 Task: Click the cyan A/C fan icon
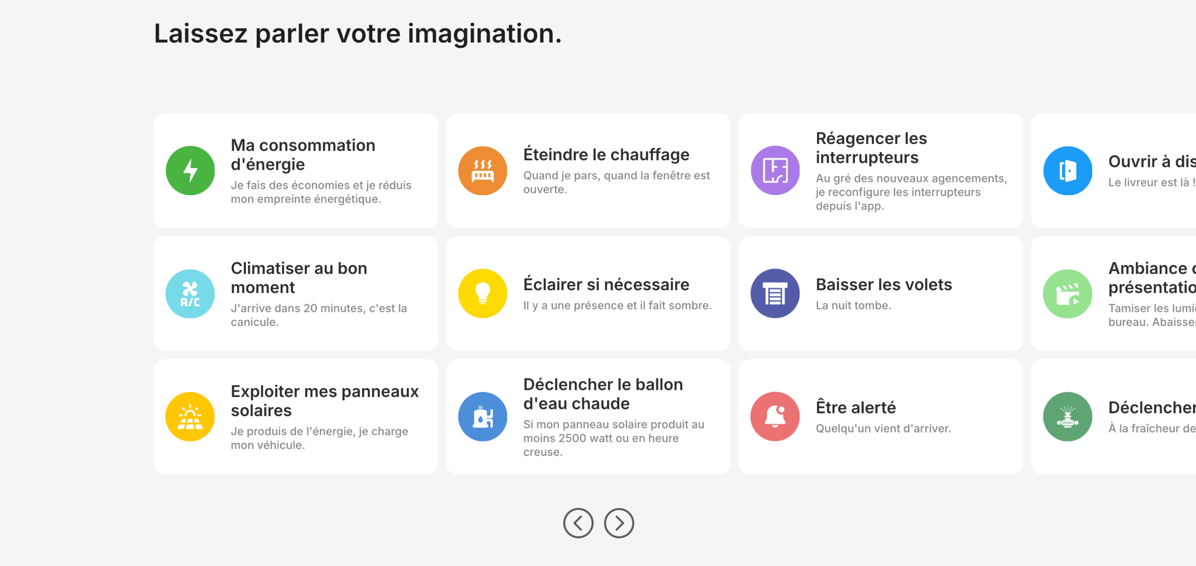pos(190,294)
